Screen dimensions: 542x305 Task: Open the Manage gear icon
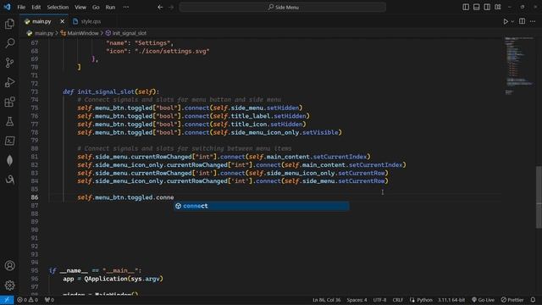click(x=9, y=286)
